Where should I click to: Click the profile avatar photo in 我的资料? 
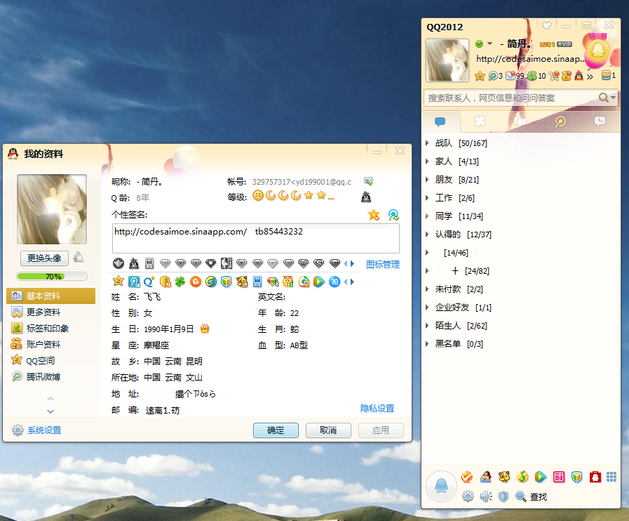coord(52,209)
